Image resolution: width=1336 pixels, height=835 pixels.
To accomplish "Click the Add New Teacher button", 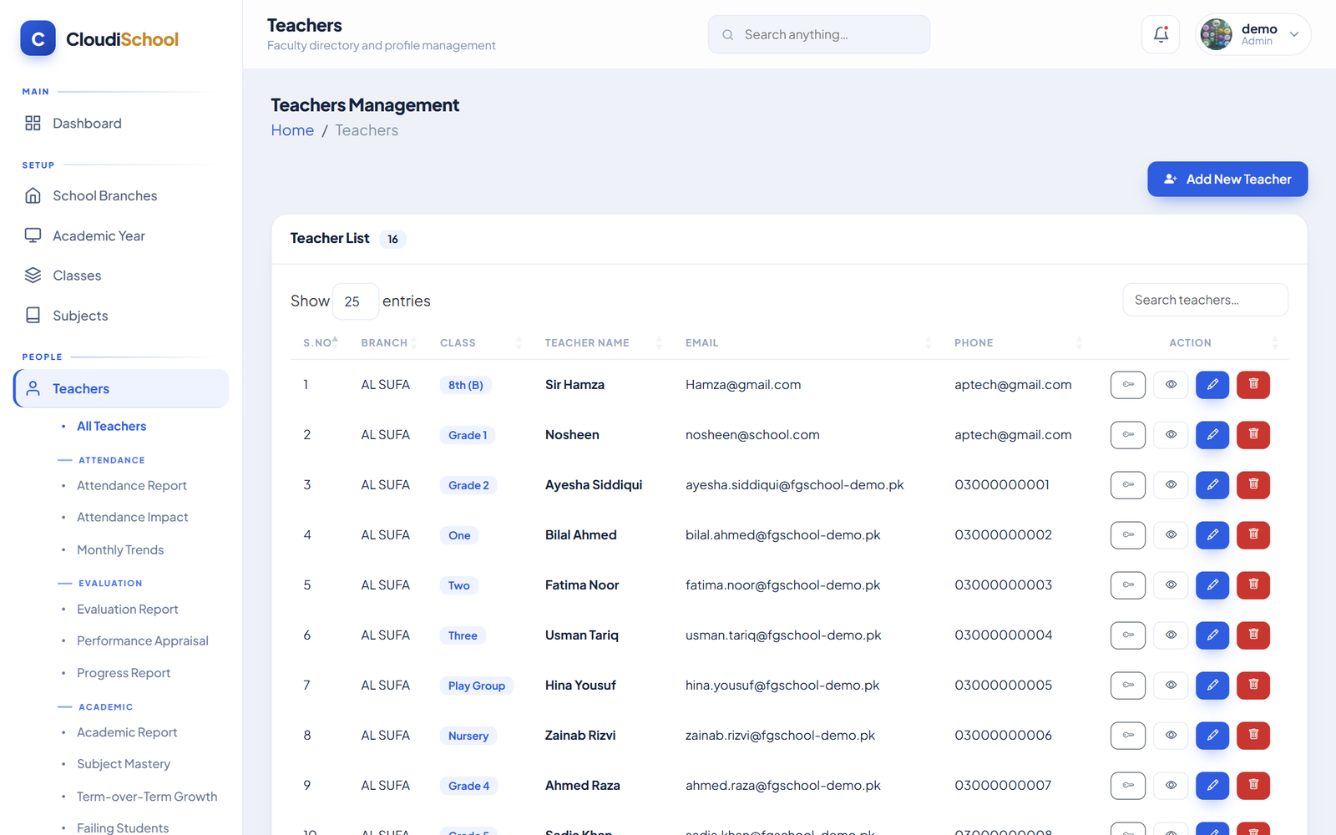I will (1227, 180).
